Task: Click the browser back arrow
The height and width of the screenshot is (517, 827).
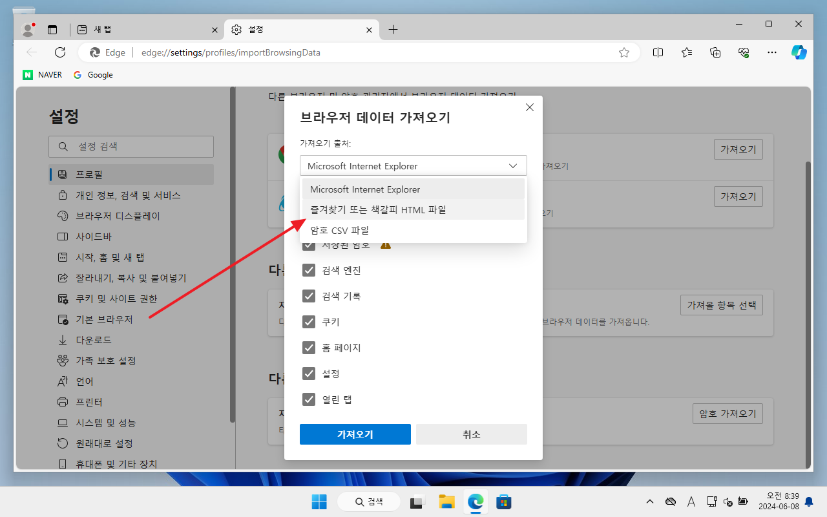Action: pyautogui.click(x=32, y=52)
